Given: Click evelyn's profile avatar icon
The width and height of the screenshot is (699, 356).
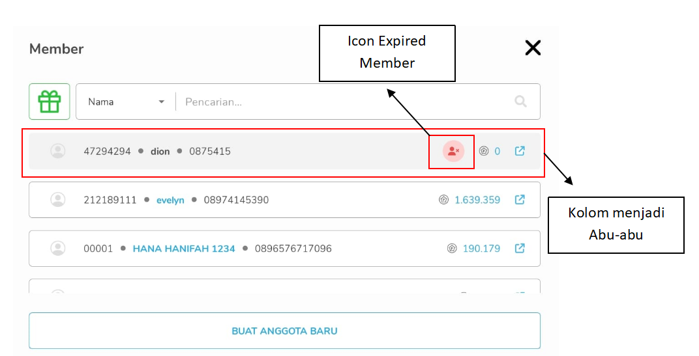Looking at the screenshot, I should click(x=58, y=199).
